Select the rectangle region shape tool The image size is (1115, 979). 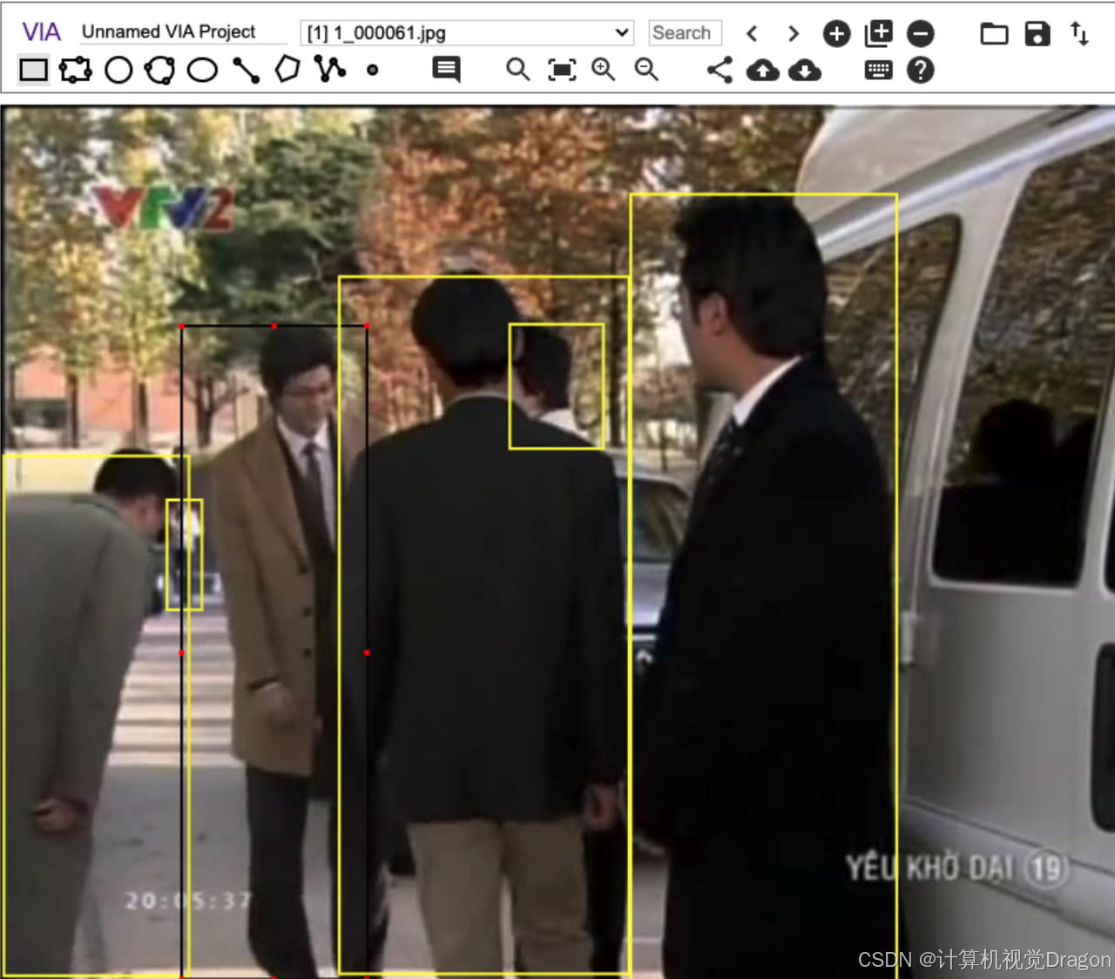pyautogui.click(x=34, y=70)
